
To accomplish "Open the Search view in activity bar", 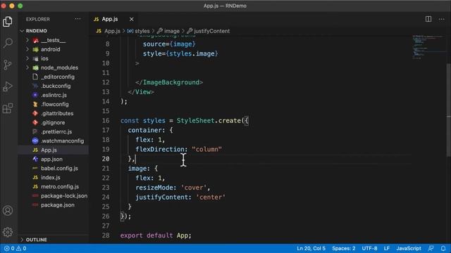I will tap(8, 43).
